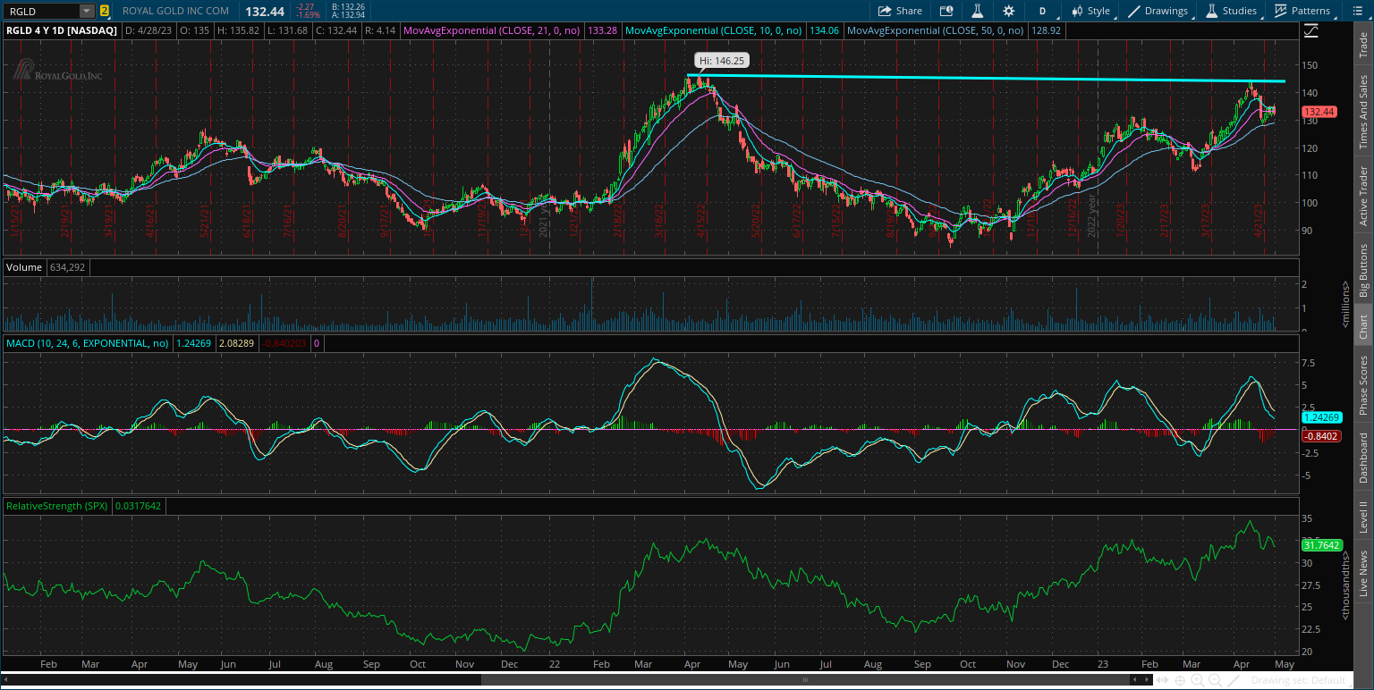Open the Big Buttons side tab
The width and height of the screenshot is (1374, 690).
pyautogui.click(x=1363, y=270)
